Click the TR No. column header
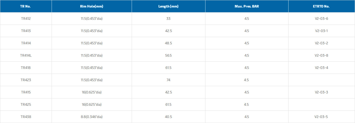Image resolution: width=355 pixels, height=123 pixels. click(26, 6)
